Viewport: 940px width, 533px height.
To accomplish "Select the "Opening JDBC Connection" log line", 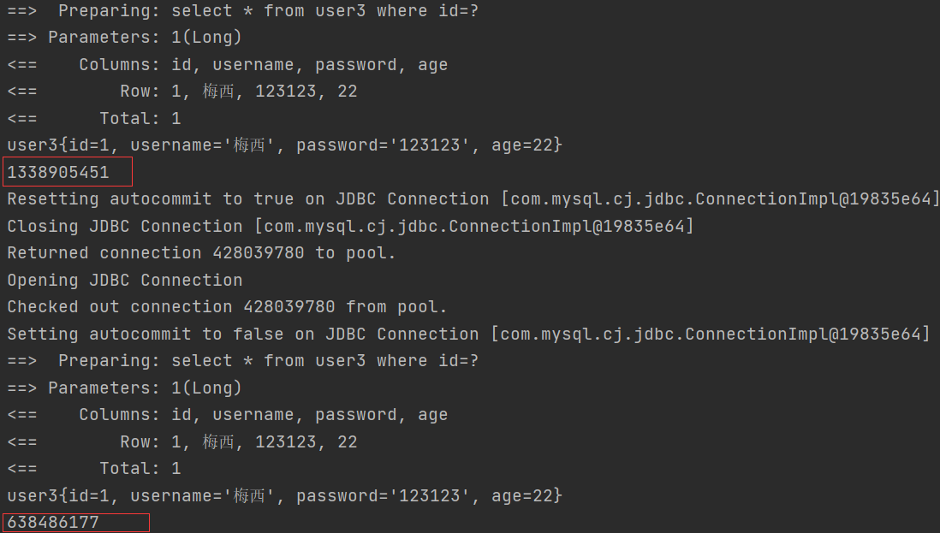I will click(125, 280).
